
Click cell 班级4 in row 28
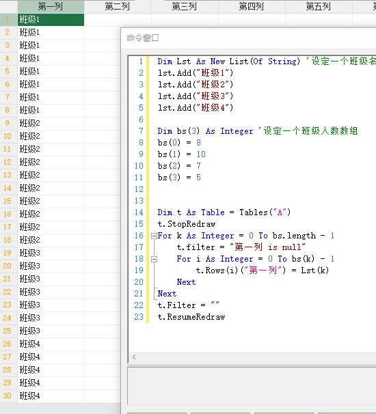(x=51, y=370)
